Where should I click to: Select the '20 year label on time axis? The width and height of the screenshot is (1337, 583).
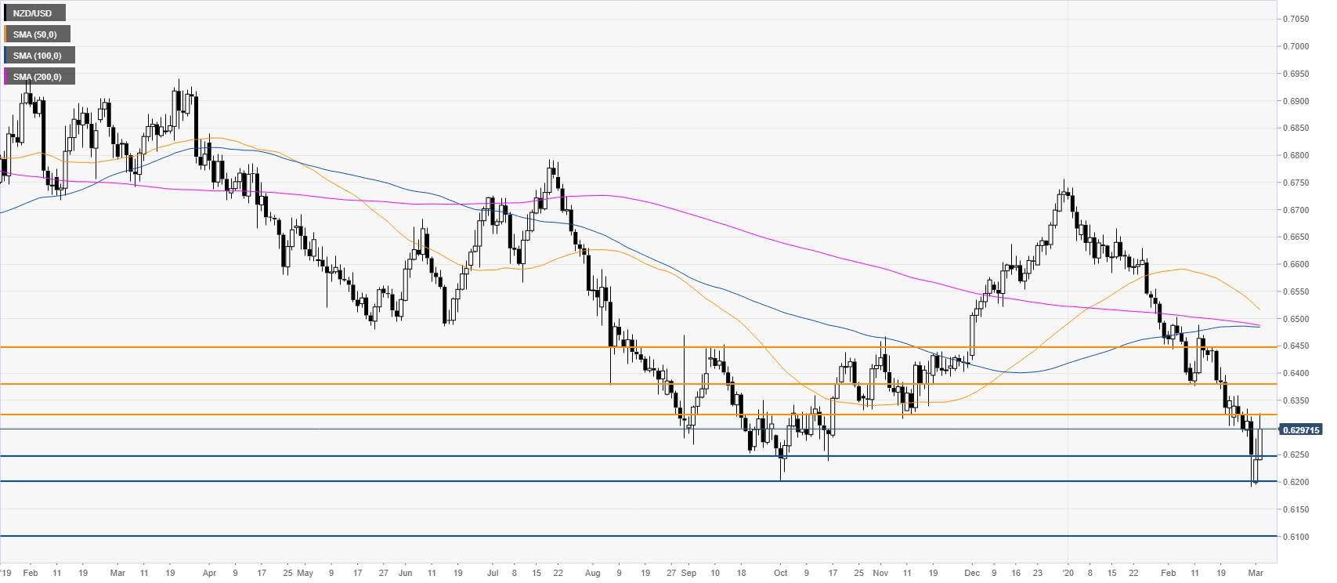[1065, 573]
